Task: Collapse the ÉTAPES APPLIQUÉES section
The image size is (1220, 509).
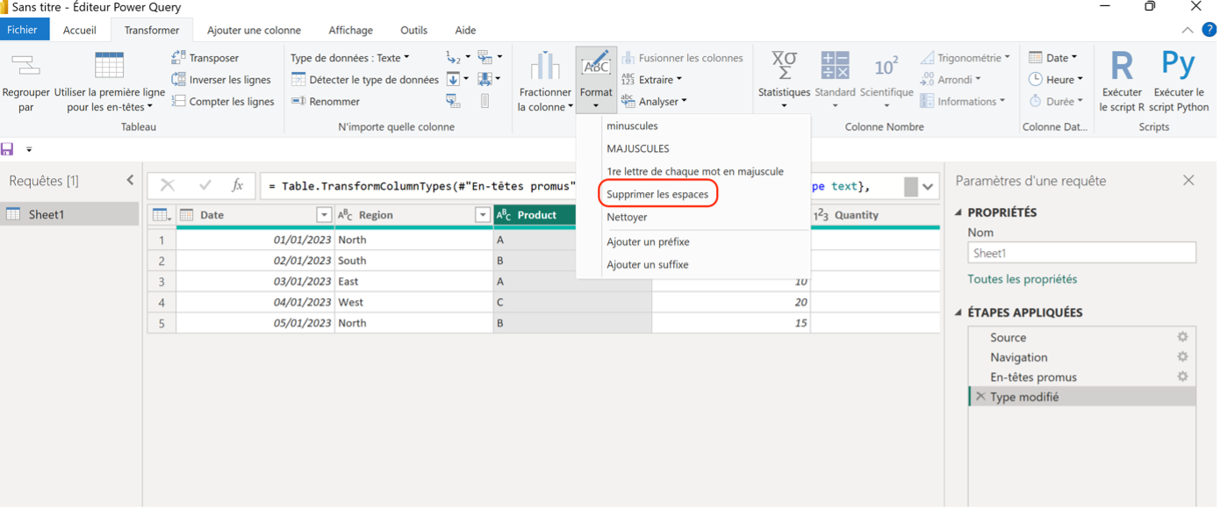Action: click(958, 312)
